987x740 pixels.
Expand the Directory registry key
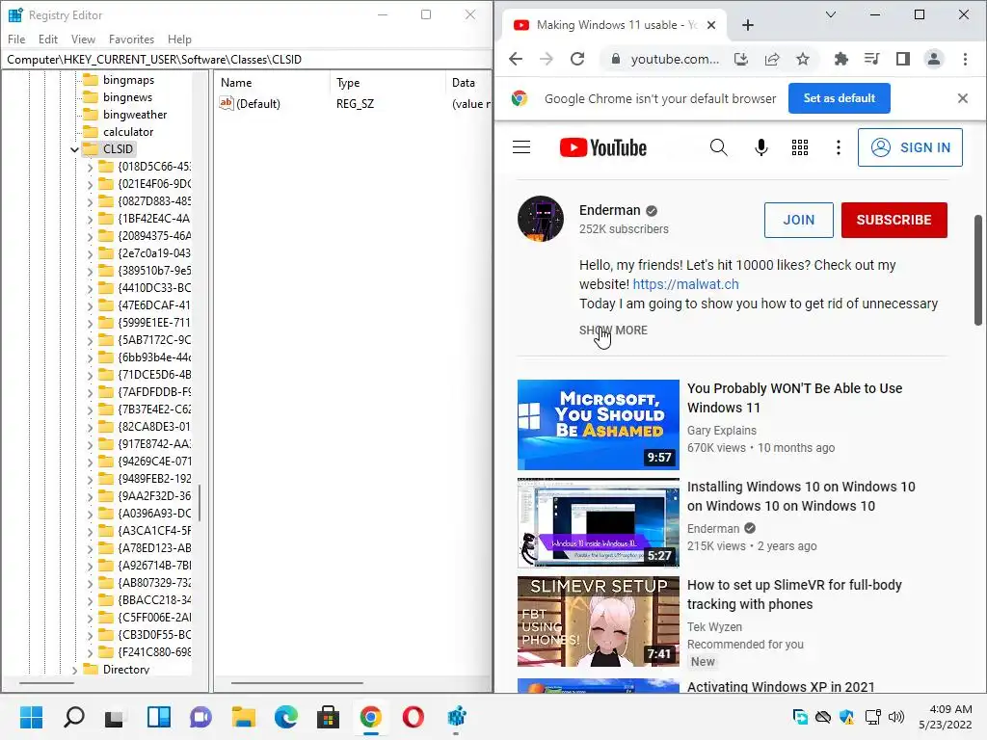(74, 670)
